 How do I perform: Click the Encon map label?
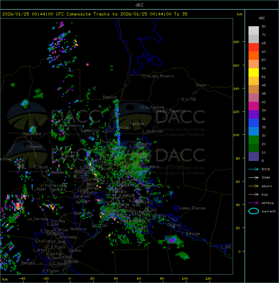coord(201,85)
